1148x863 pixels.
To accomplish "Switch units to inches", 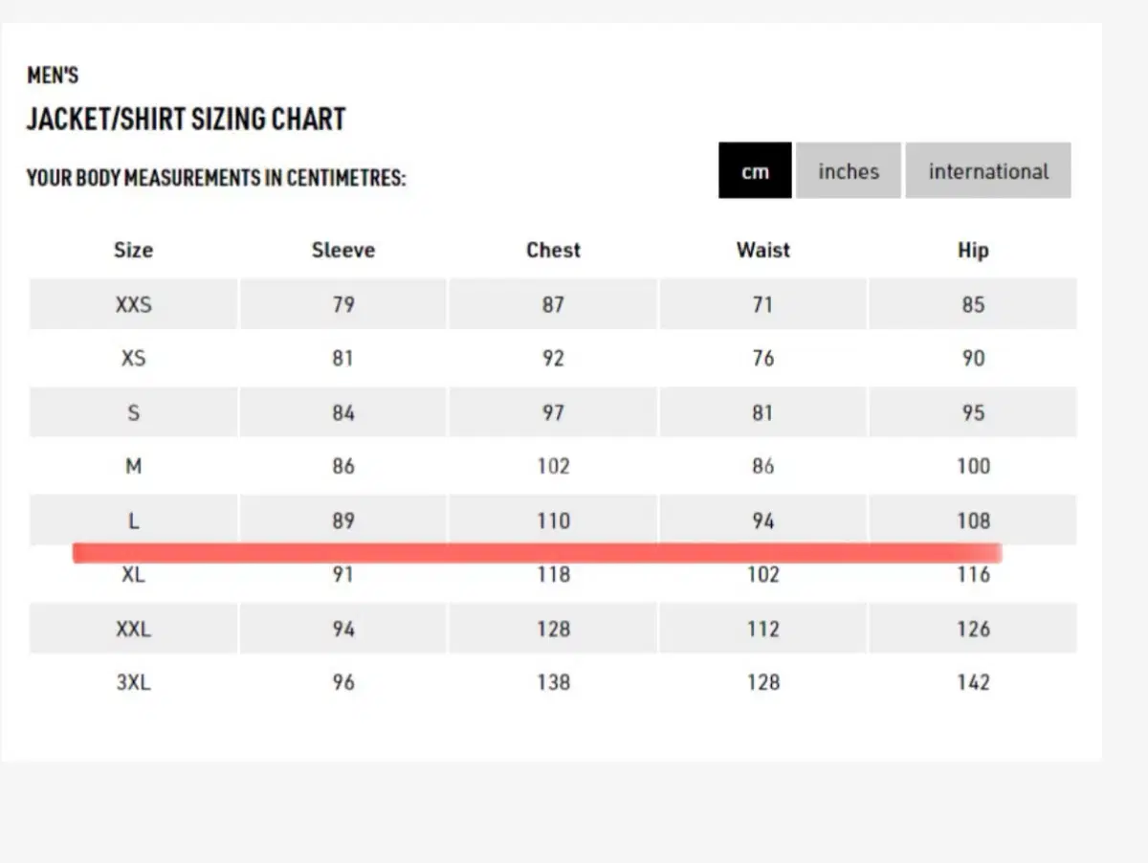I will click(849, 170).
